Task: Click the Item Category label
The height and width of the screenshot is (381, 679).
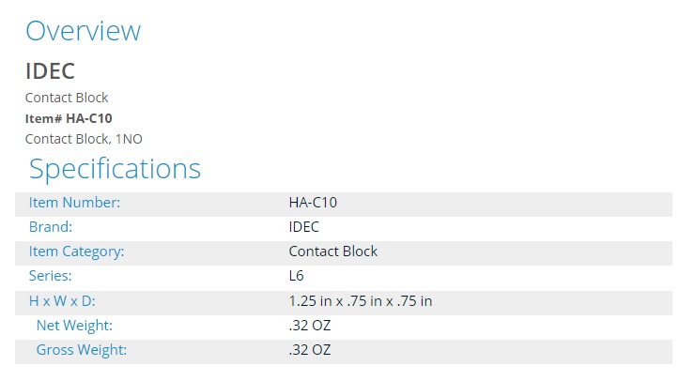Action: pos(76,251)
